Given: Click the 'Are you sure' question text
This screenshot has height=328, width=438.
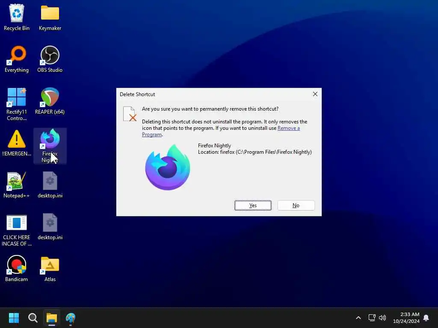Looking at the screenshot, I should (x=210, y=109).
